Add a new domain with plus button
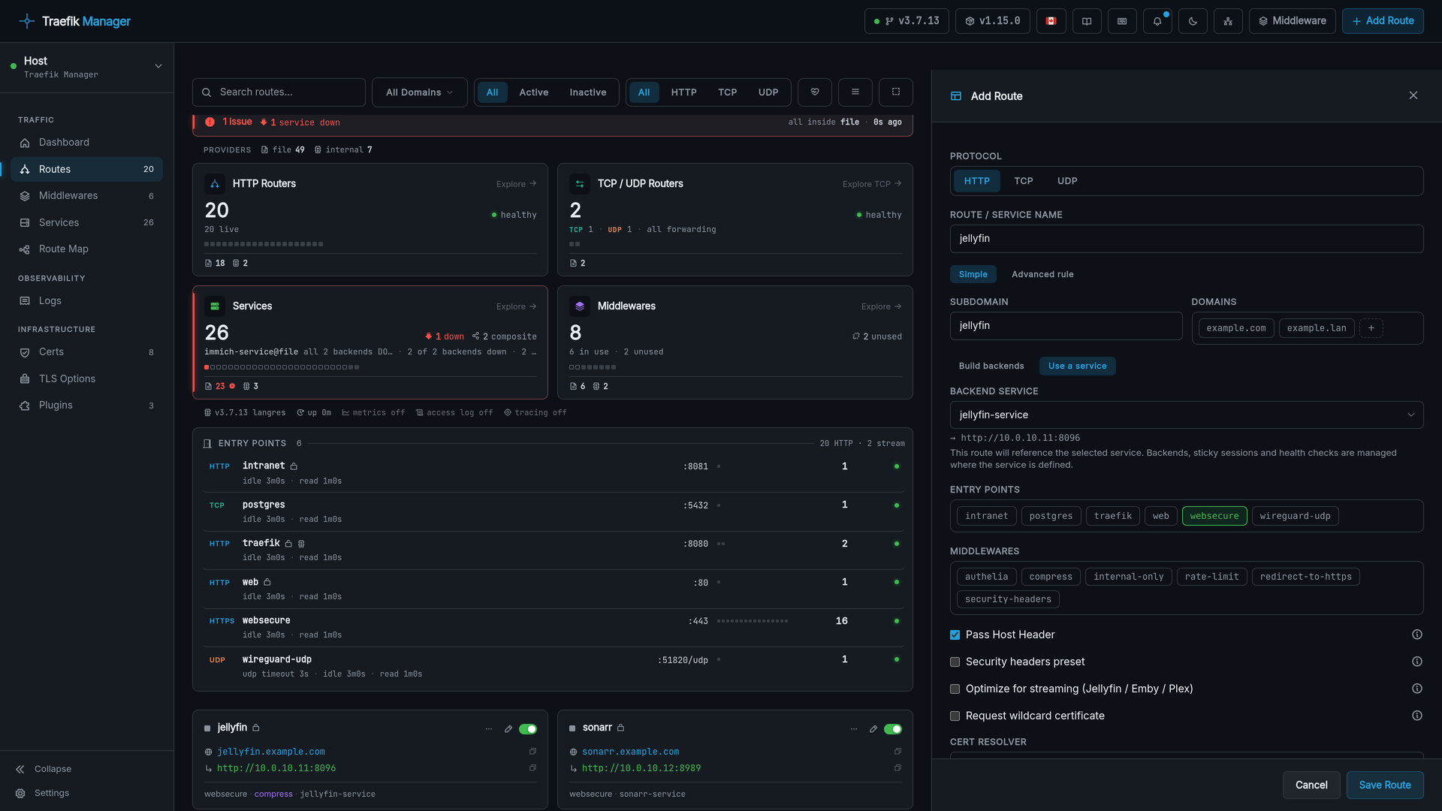 (x=1371, y=328)
